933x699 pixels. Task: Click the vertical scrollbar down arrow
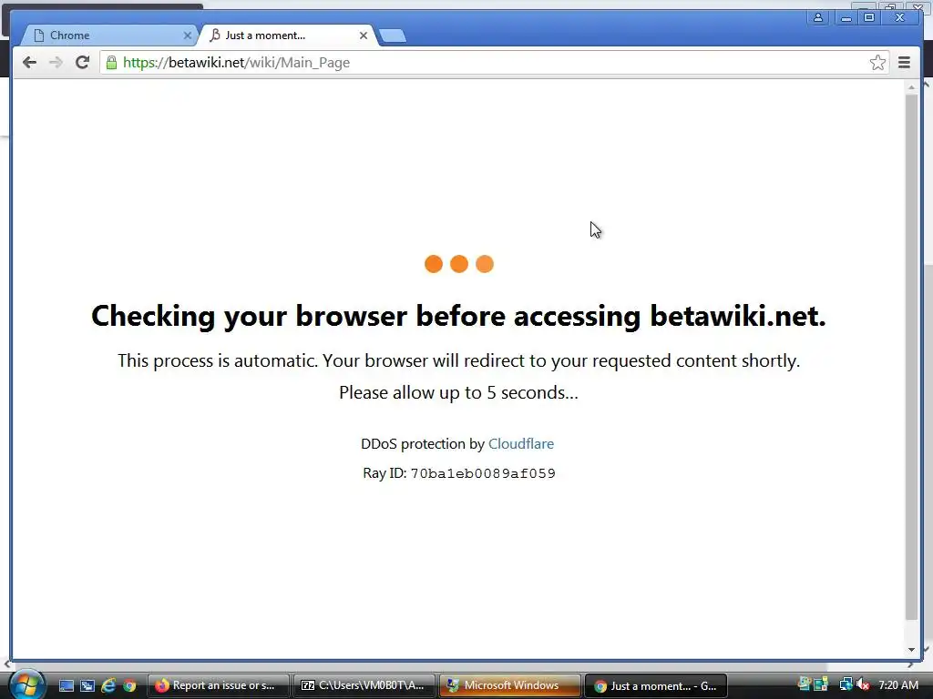[911, 650]
